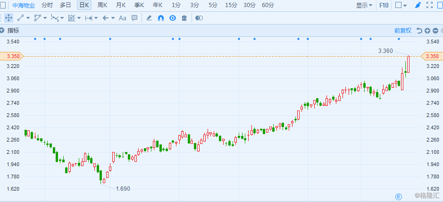Select the trend line drawing tool
Viewport: 443px width, 202px height.
click(21, 18)
